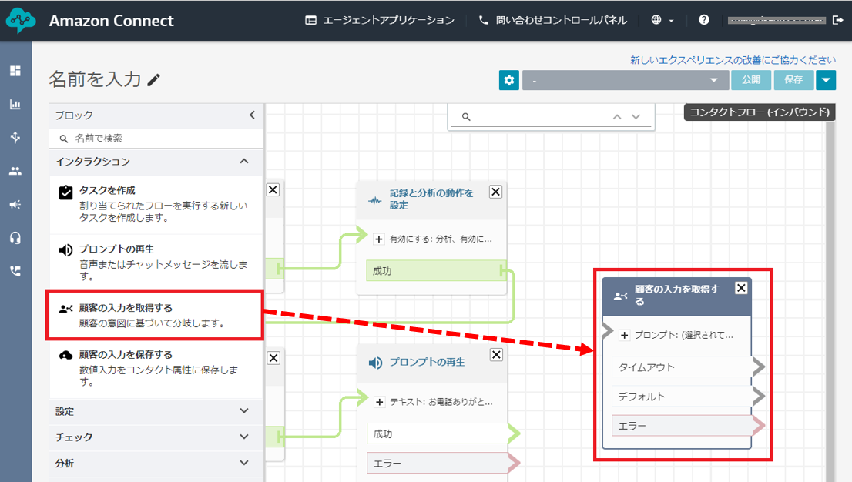Open the dashboard grid icon in sidebar
Screen dimensions: 852x482
pyautogui.click(x=15, y=71)
